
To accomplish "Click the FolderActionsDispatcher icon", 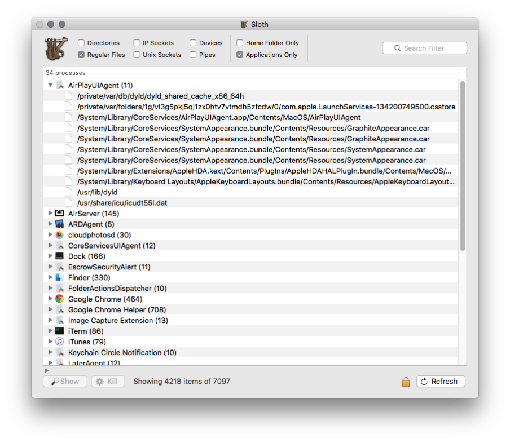I will pos(60,289).
